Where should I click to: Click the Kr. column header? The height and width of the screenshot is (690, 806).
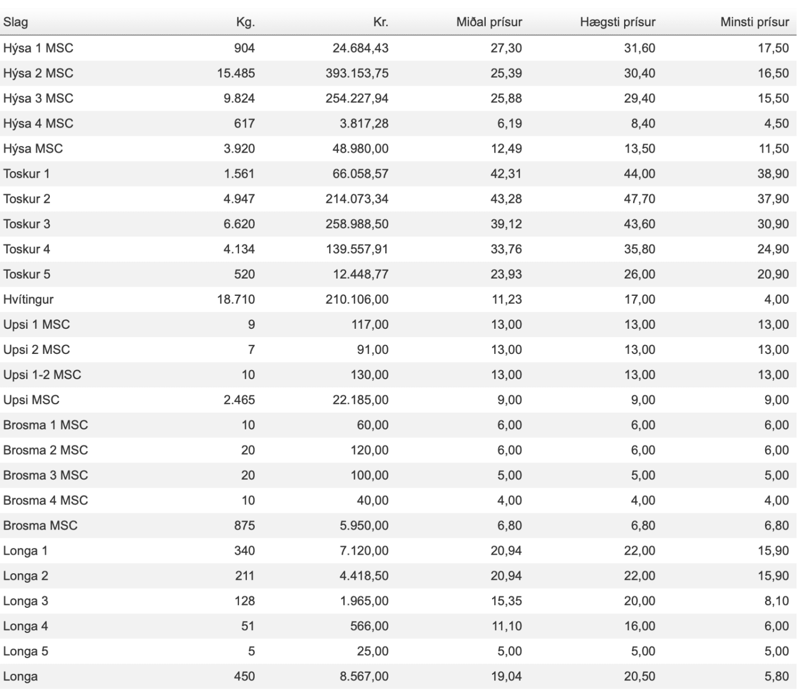click(x=381, y=22)
